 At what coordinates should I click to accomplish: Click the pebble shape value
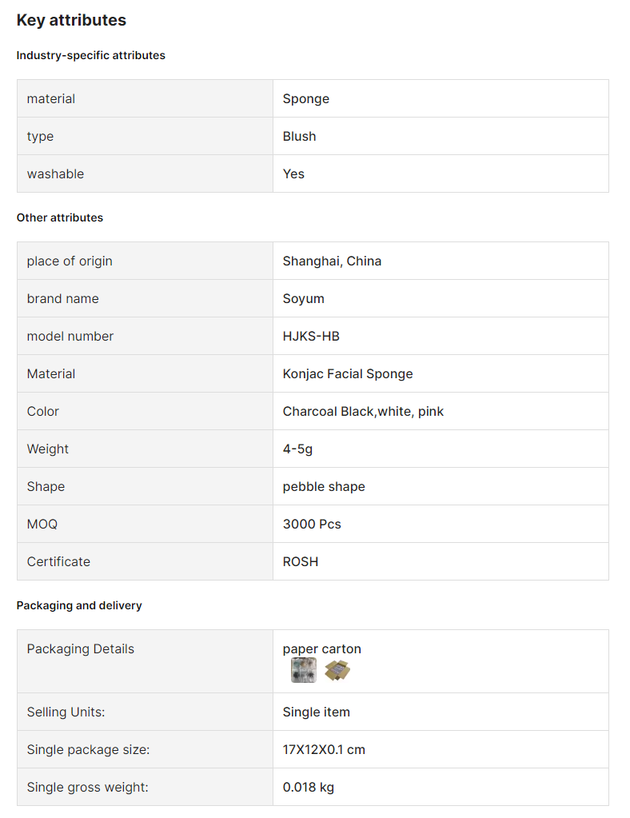tap(324, 486)
